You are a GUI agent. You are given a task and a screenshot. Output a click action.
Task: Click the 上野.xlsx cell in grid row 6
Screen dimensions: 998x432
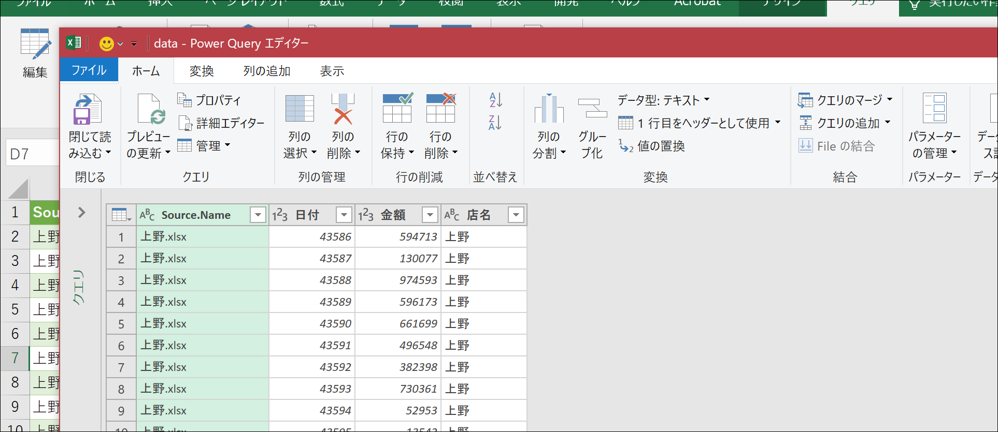click(203, 345)
